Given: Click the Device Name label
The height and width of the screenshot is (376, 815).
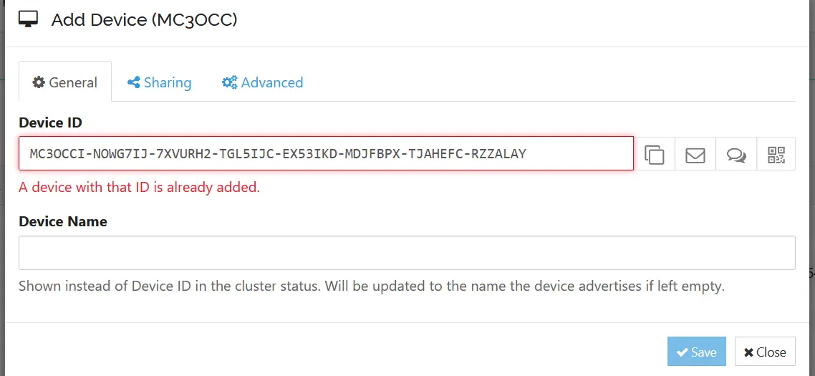Looking at the screenshot, I should pyautogui.click(x=63, y=221).
